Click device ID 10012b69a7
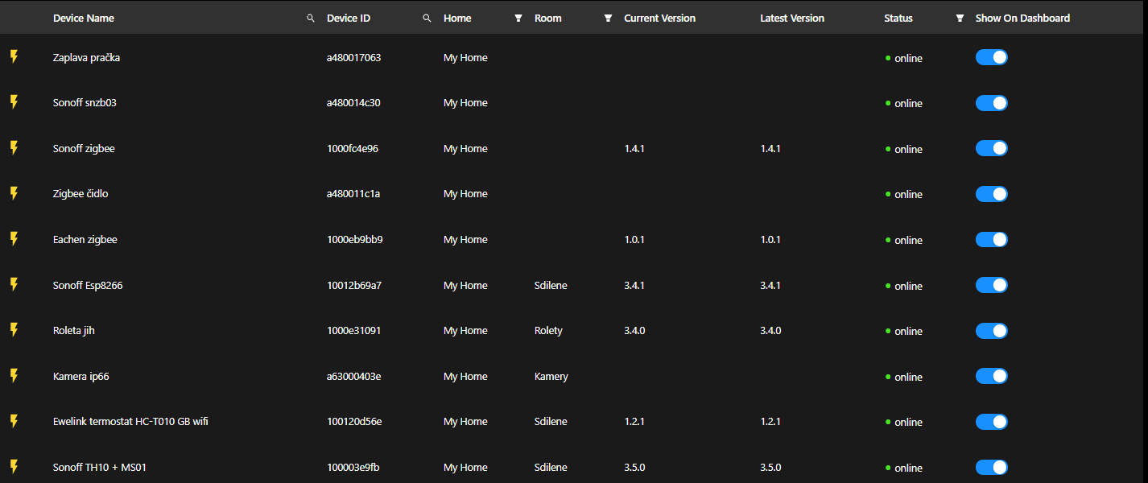Image resolution: width=1148 pixels, height=483 pixels. [x=354, y=286]
